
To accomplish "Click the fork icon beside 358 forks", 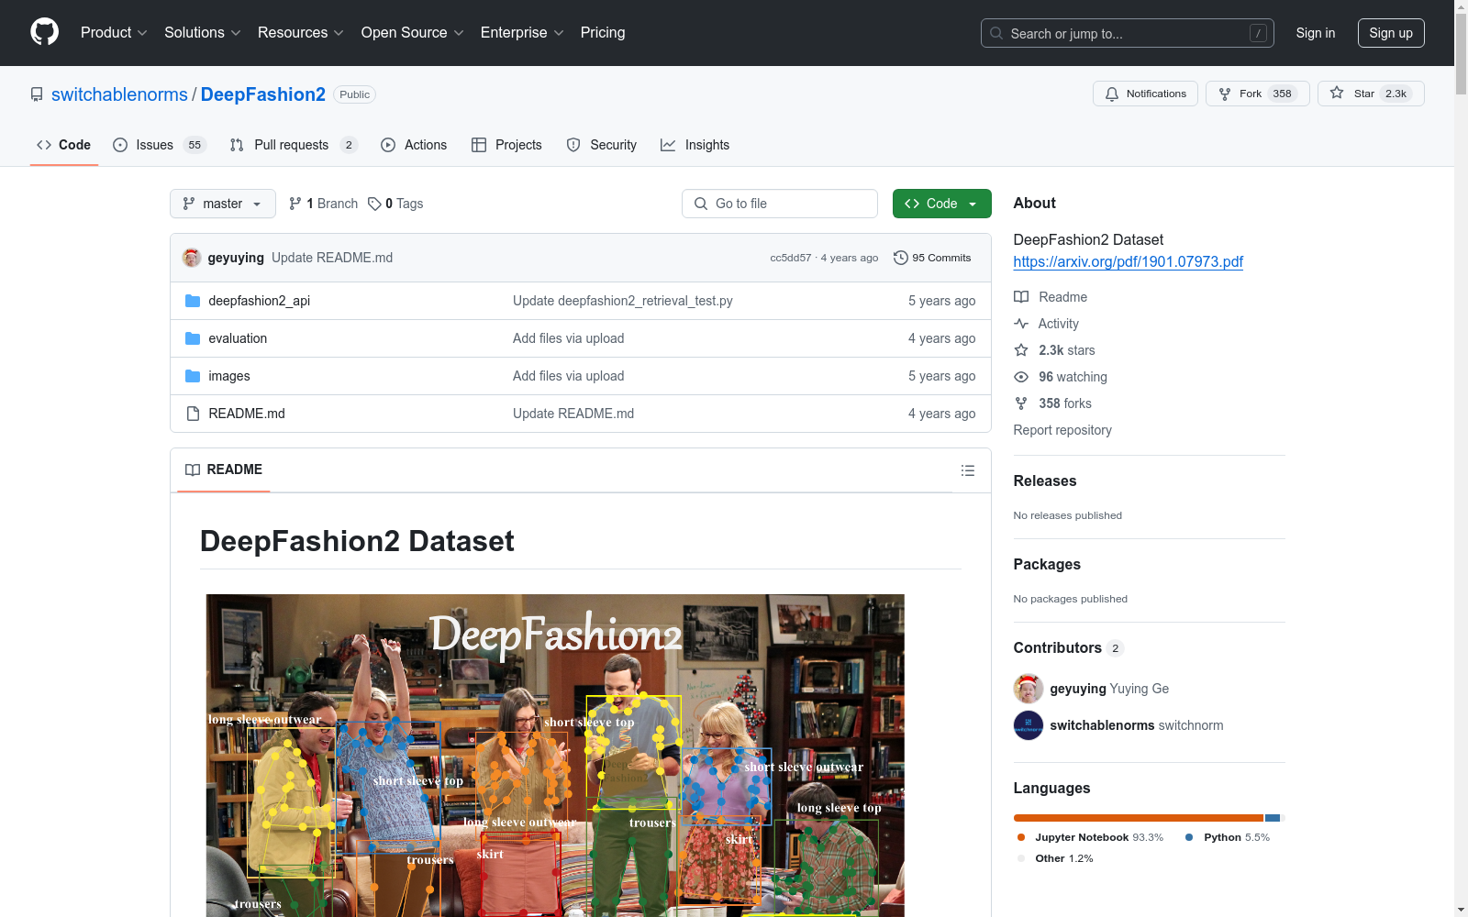I will tap(1021, 403).
